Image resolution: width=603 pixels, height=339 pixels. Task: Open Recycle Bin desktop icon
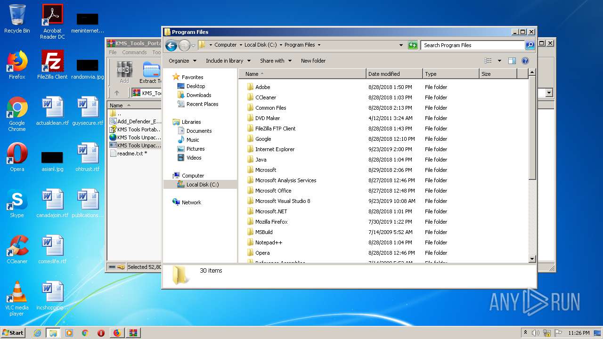tap(17, 19)
